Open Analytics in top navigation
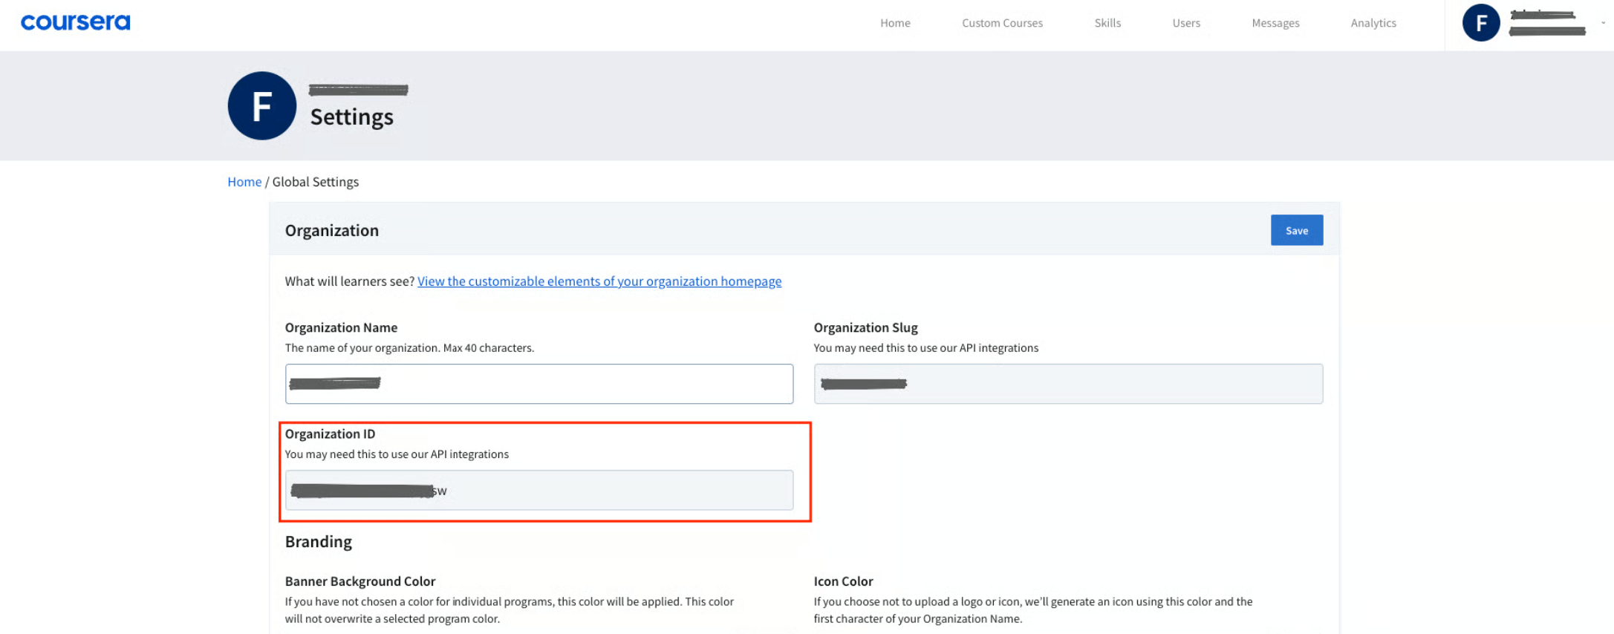This screenshot has height=634, width=1614. (1373, 23)
